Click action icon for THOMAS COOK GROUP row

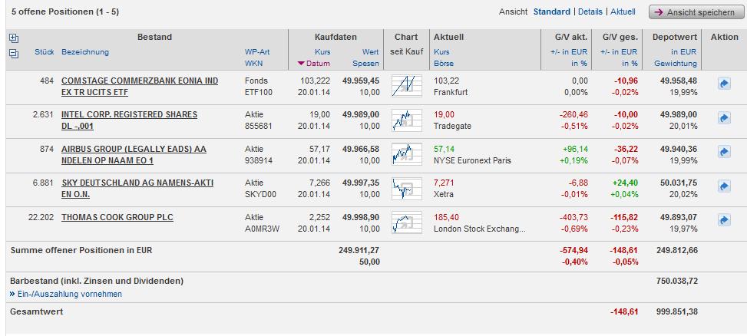tap(723, 220)
